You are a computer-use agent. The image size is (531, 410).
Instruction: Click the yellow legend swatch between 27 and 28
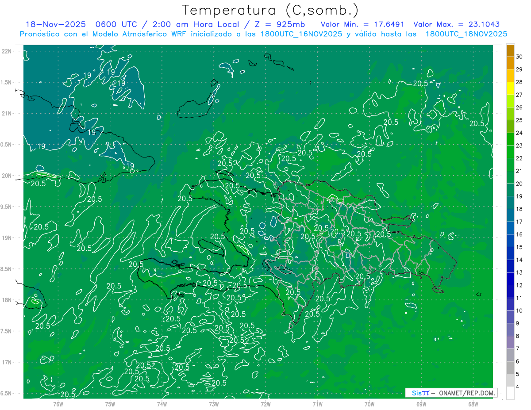pos(510,88)
